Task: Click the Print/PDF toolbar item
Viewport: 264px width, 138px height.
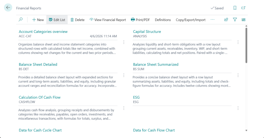Action: pyautogui.click(x=140, y=20)
